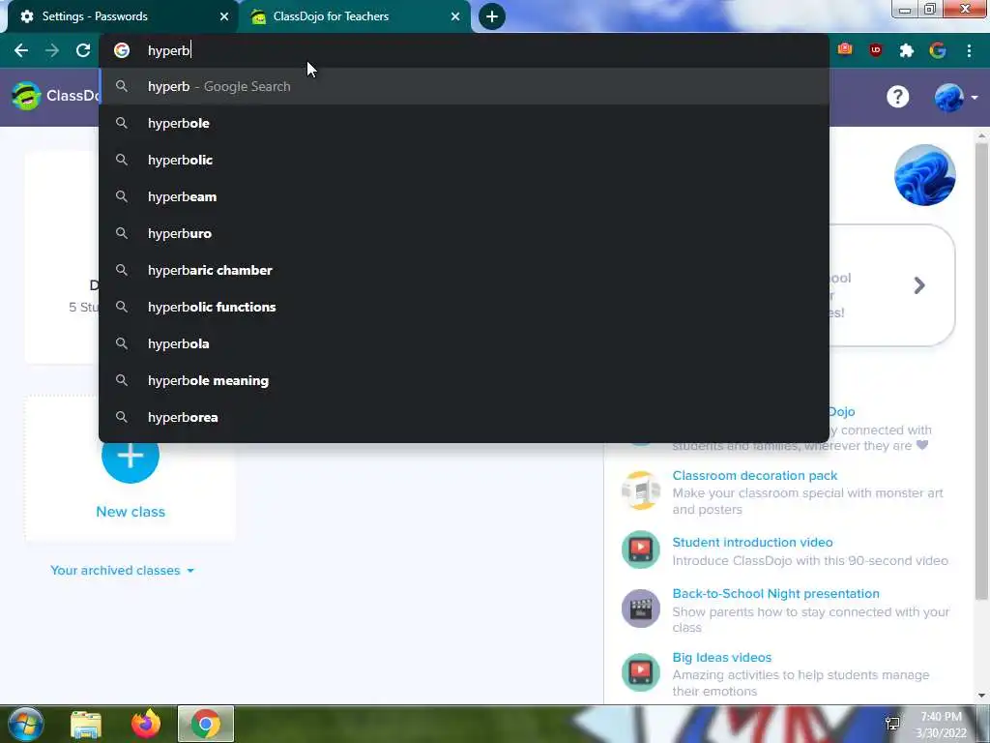Viewport: 990px width, 743px height.
Task: Pick the 'hyperbola' suggestion
Action: 464,343
